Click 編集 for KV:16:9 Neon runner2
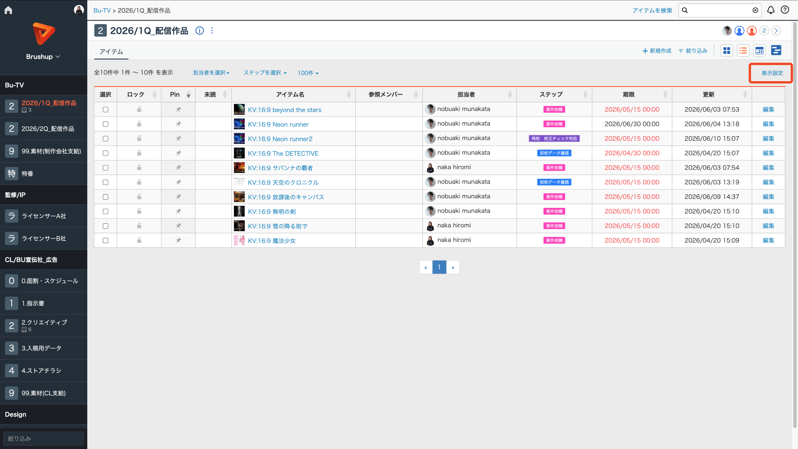This screenshot has width=798, height=449. coord(768,138)
